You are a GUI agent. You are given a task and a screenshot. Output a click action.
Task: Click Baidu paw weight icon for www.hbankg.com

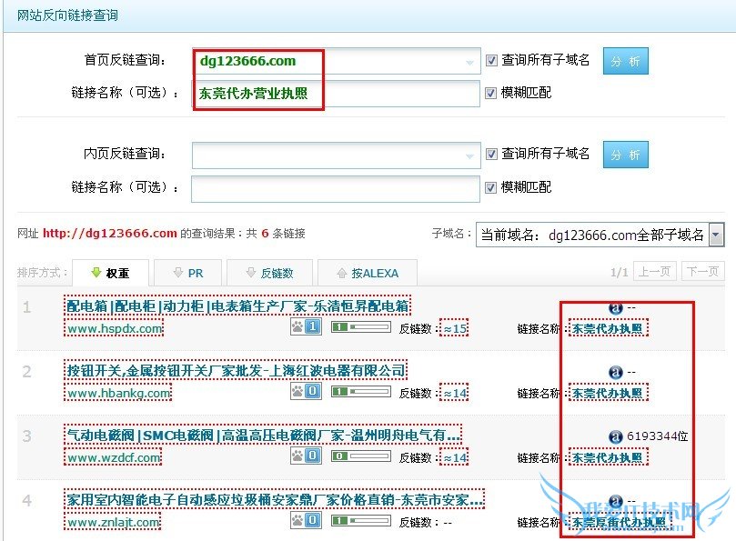point(306,391)
